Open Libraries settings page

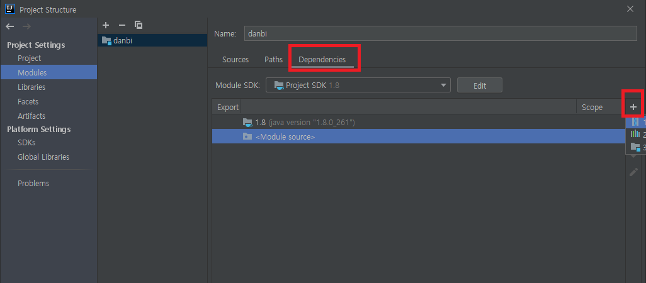[31, 87]
